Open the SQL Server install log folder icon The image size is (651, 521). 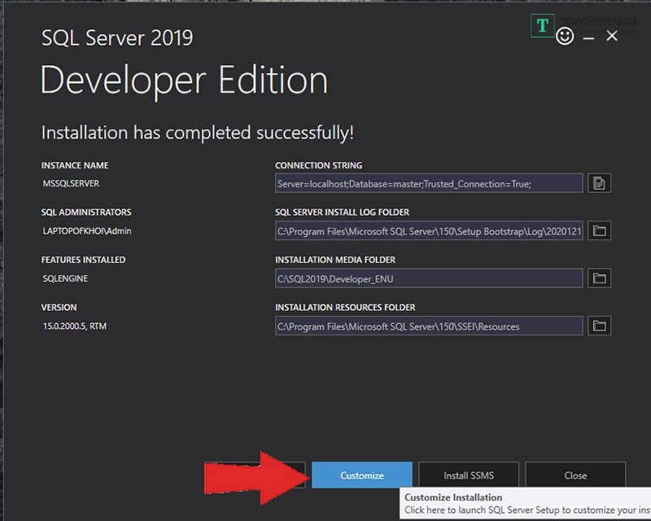click(599, 231)
